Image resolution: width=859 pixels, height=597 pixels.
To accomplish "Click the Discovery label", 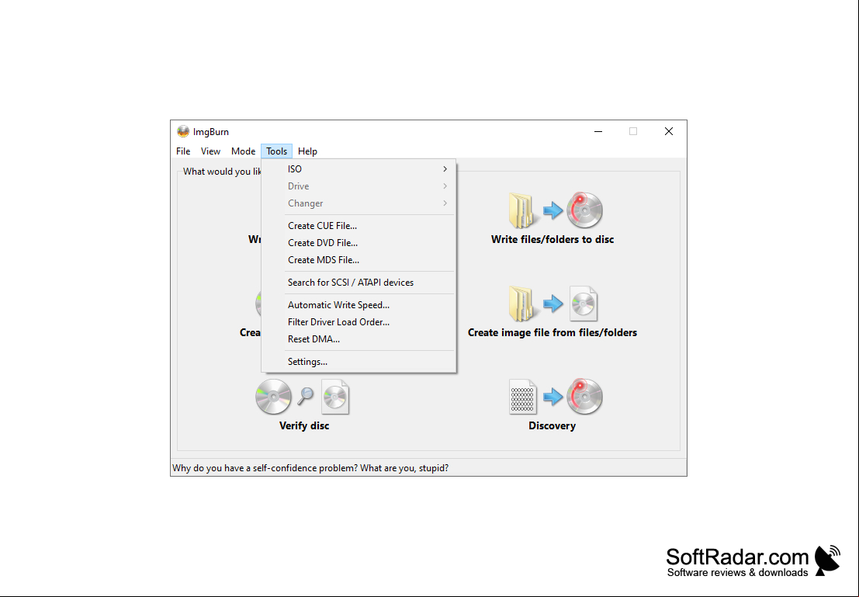I will click(552, 426).
